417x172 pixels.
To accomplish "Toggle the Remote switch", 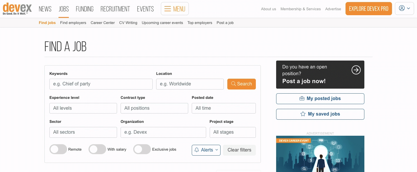I will pyautogui.click(x=58, y=149).
